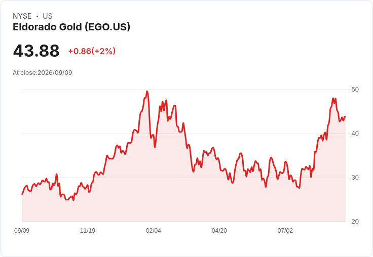Click the 20 price axis label
373x257 pixels.
(x=355, y=222)
